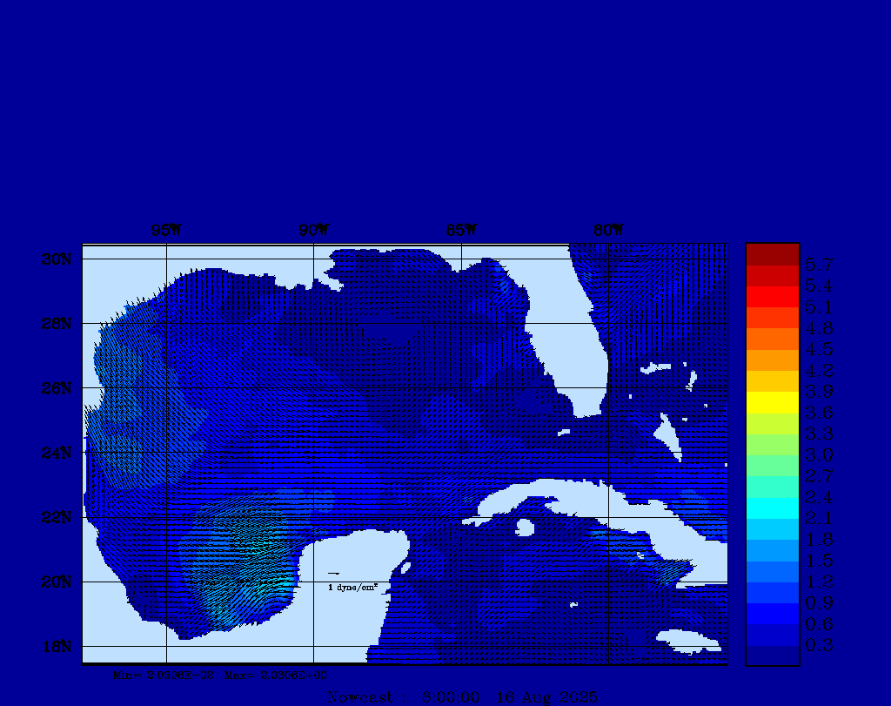Click the 30N latitude label
Image resolution: width=891 pixels, height=706 pixels.
(55, 259)
